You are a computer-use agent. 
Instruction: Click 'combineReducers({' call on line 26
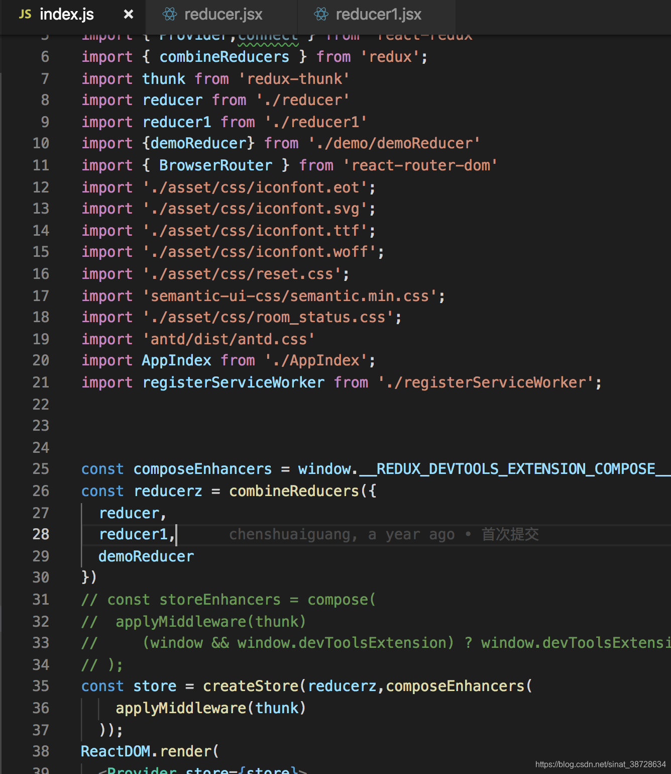tap(303, 491)
